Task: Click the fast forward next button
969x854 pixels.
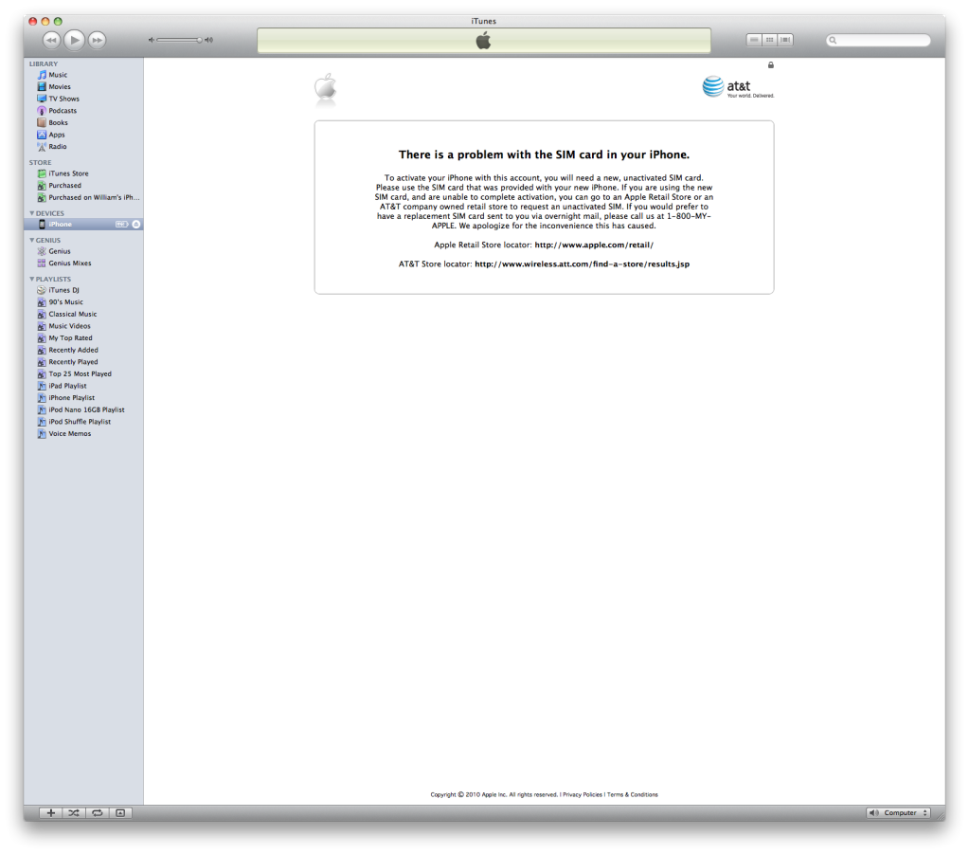Action: click(97, 40)
